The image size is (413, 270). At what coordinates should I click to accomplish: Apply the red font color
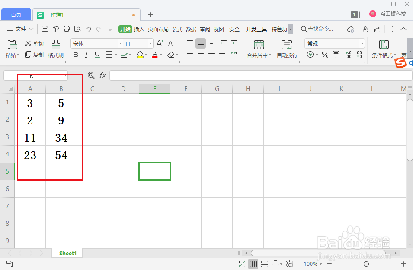[155, 55]
